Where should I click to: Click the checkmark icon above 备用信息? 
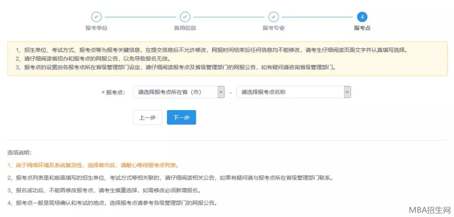click(185, 17)
